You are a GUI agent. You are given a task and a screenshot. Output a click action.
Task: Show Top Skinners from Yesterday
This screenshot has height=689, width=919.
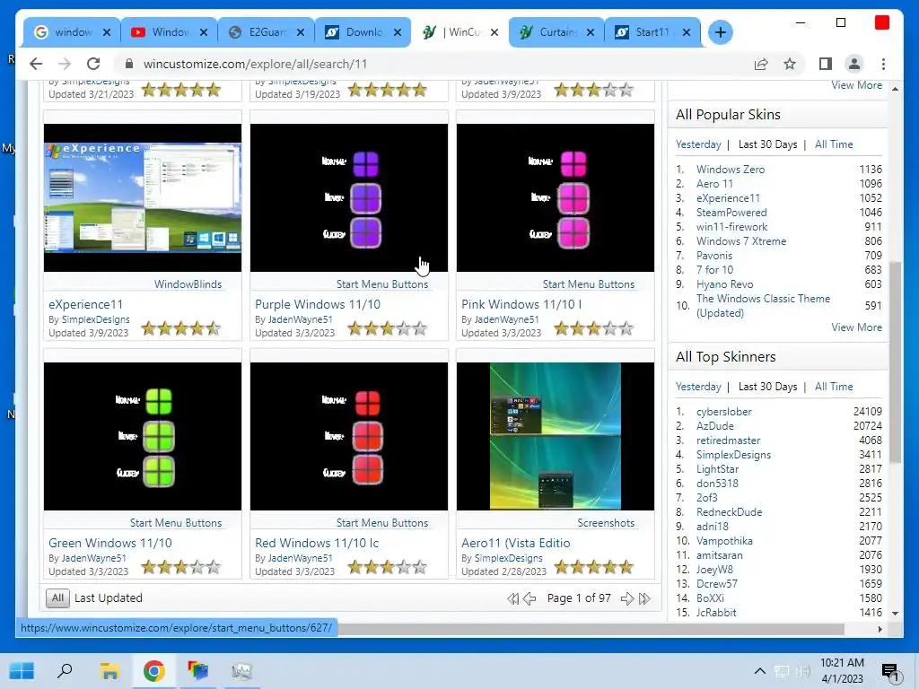tap(698, 387)
